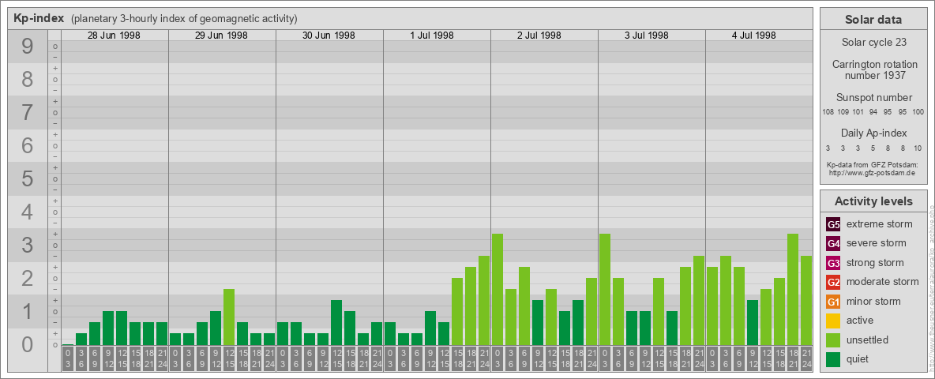The image size is (935, 379).
Task: Click the 29 Jun 12-15 light green bar
Action: pos(229,317)
